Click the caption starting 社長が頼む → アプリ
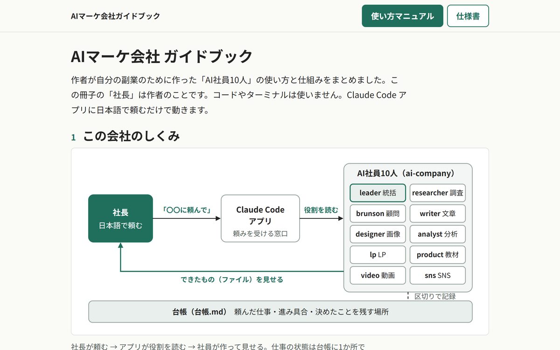The height and width of the screenshot is (350, 560). [x=218, y=347]
